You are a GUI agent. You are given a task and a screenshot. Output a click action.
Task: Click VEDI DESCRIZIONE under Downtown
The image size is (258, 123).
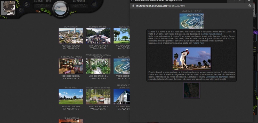[x=71, y=46]
